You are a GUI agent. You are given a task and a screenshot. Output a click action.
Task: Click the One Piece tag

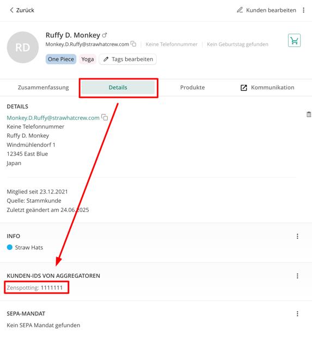click(61, 59)
